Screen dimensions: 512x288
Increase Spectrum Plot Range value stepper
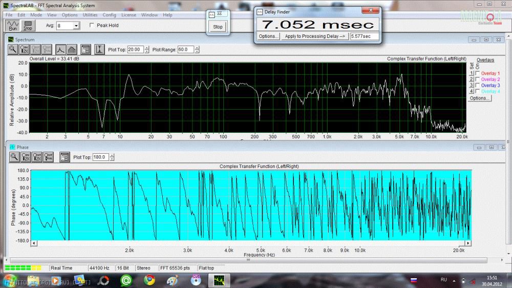click(x=197, y=48)
